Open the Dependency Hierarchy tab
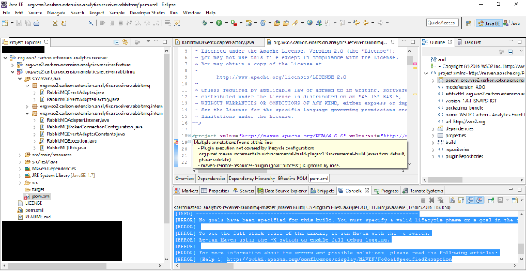The height and width of the screenshot is (271, 526). coord(252,179)
